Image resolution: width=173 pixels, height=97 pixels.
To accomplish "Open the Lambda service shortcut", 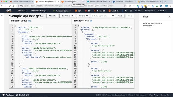I will pyautogui.click(x=114, y=11).
